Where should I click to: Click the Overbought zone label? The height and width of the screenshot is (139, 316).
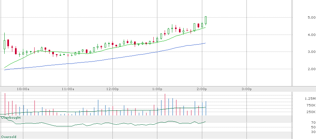click(x=11, y=117)
